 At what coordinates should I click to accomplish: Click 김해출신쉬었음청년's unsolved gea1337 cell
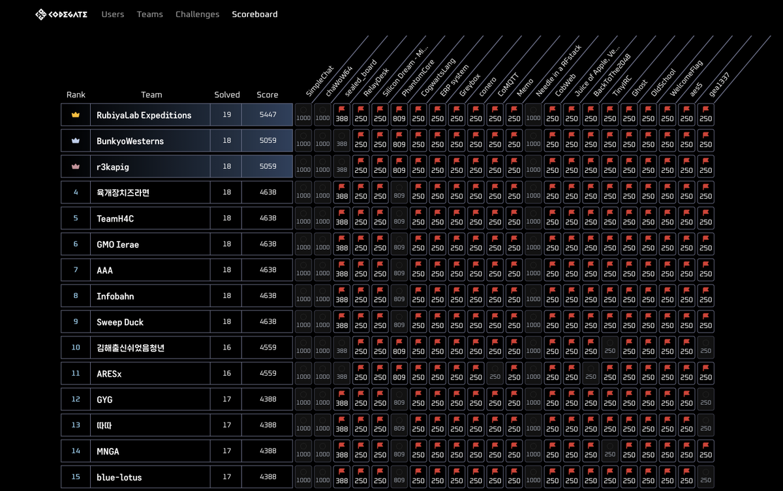point(706,348)
